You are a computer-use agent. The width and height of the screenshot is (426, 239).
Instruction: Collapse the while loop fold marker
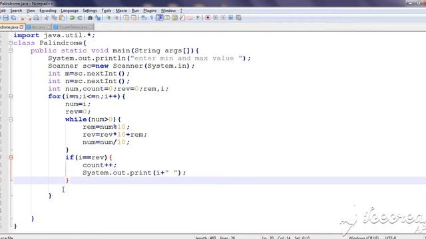pyautogui.click(x=11, y=119)
